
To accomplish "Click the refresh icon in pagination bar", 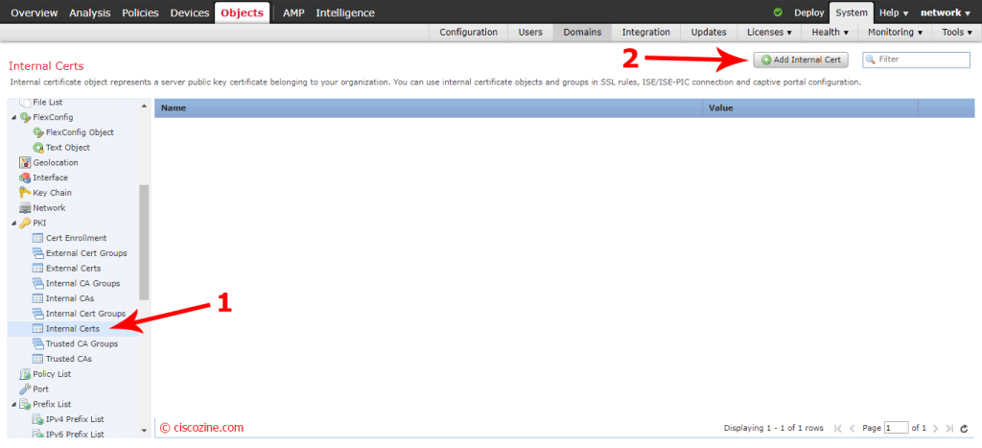I will [x=964, y=428].
